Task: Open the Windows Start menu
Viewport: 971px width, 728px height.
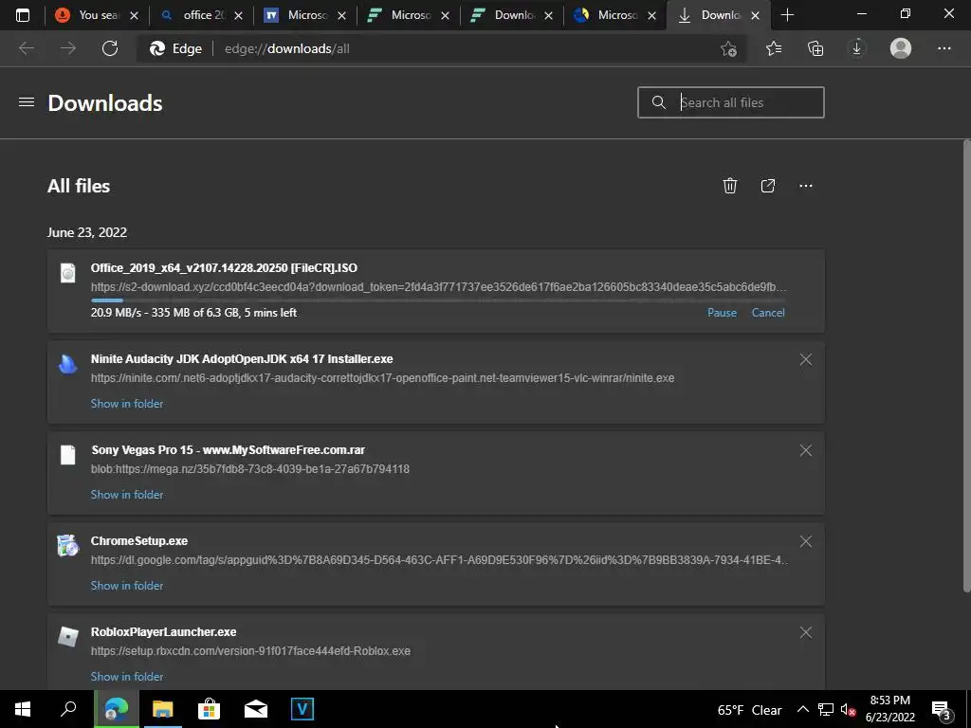Action: coord(23,709)
